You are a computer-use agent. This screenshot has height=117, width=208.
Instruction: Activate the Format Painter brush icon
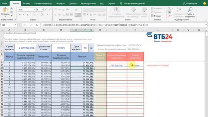[x=12, y=16]
